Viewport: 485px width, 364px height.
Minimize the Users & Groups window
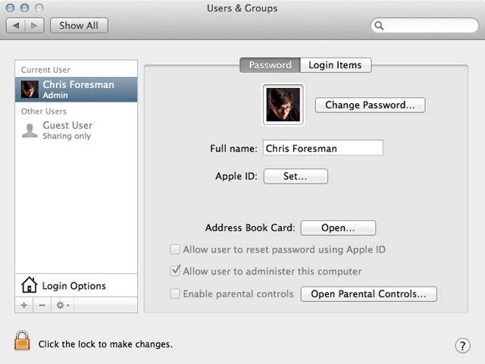(25, 8)
